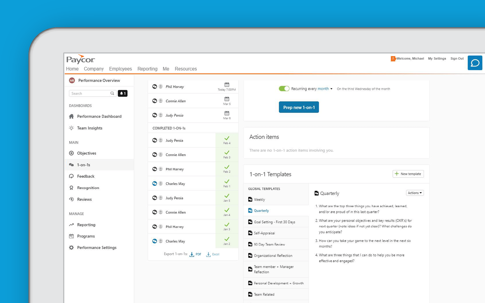The width and height of the screenshot is (485, 303).
Task: Open the Actions dropdown for Quarterly
Action: point(415,193)
